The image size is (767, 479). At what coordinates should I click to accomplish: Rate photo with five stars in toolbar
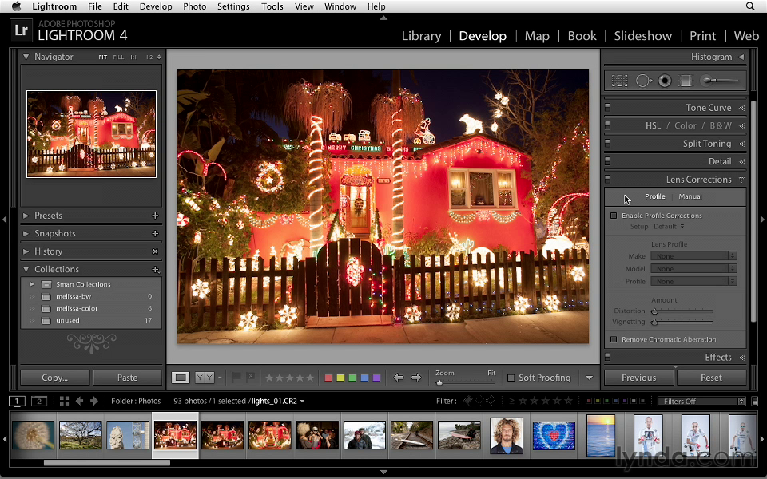pyautogui.click(x=310, y=378)
